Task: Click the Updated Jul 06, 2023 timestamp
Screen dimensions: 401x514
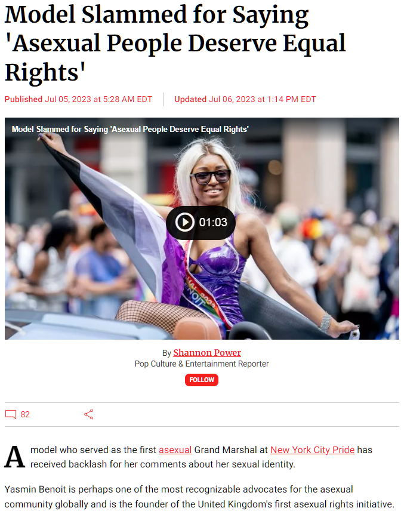Action: coord(245,99)
